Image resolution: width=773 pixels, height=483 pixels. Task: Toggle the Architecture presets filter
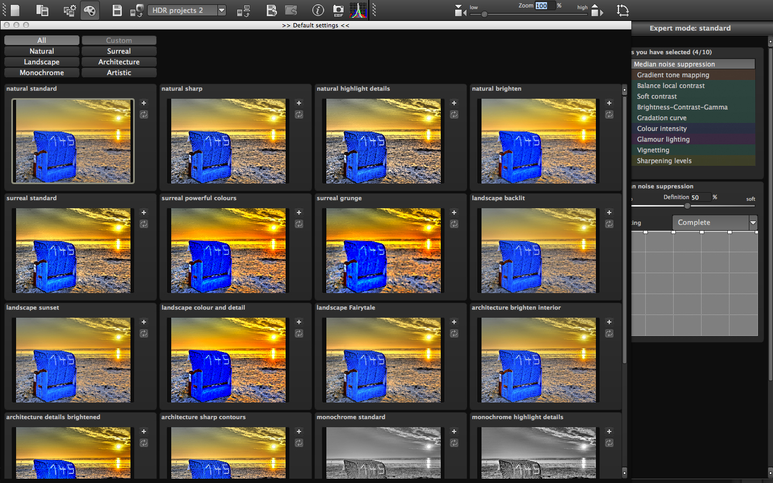click(x=119, y=62)
